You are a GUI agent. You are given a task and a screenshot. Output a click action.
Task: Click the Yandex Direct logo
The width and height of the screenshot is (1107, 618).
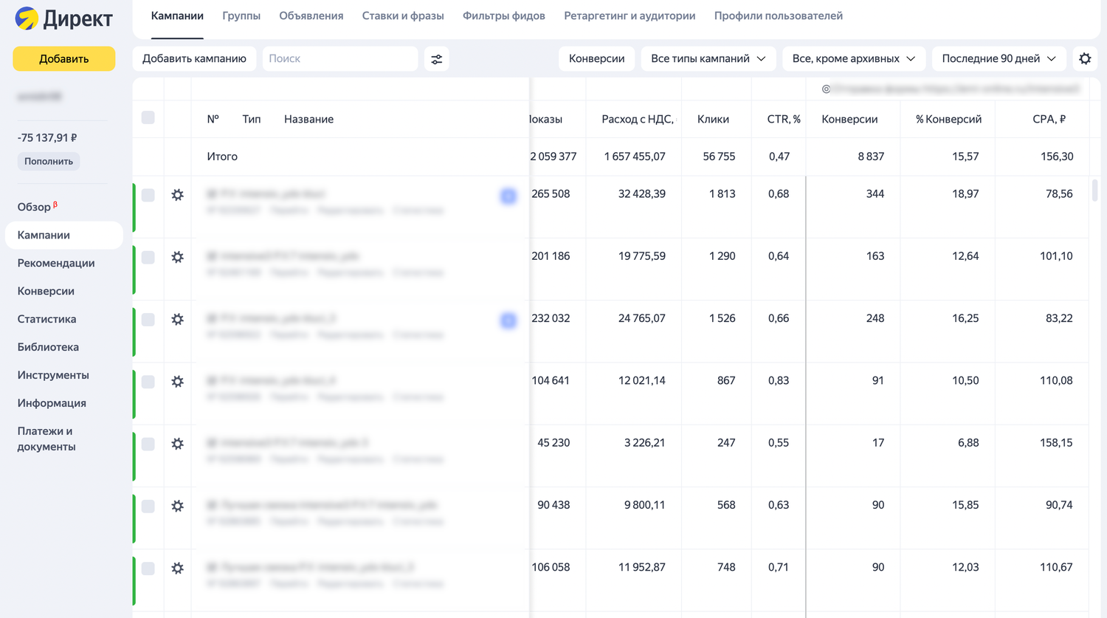(63, 18)
